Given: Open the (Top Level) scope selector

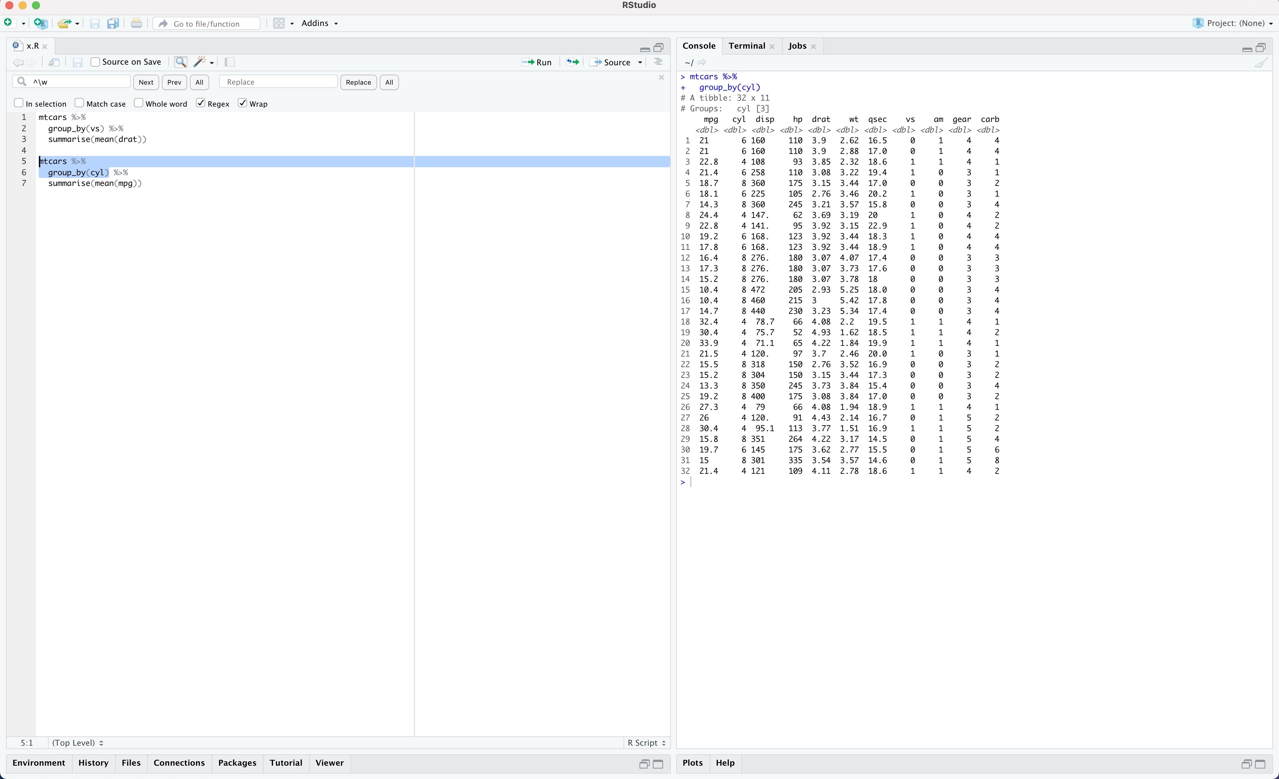Looking at the screenshot, I should (77, 743).
